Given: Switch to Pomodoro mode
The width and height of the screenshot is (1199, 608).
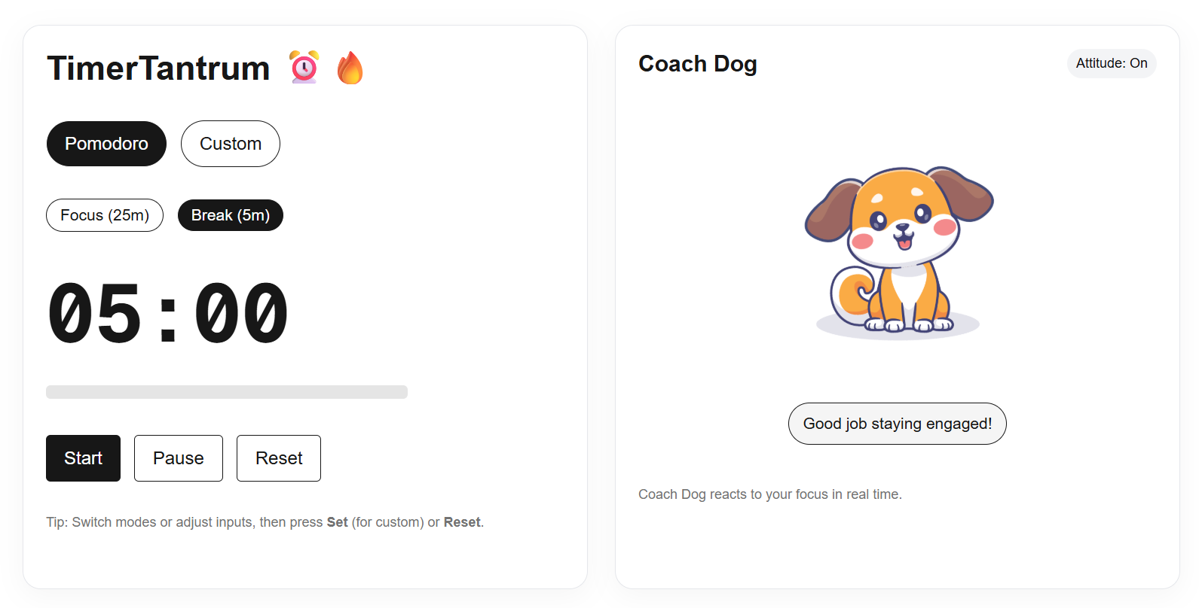Looking at the screenshot, I should 106,144.
